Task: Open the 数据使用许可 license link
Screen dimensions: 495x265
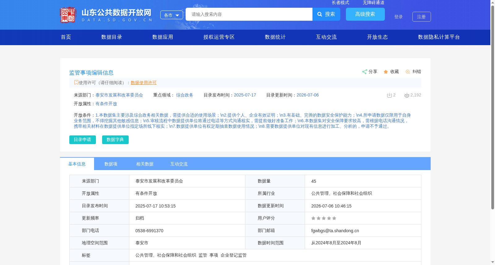Action: click(x=144, y=83)
